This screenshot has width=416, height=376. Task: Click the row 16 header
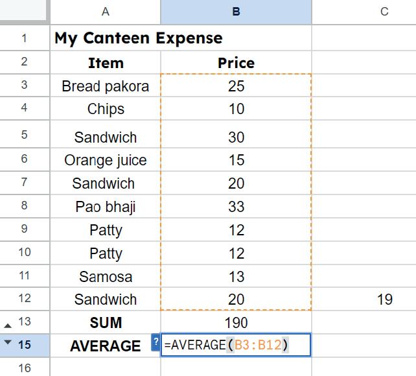[25, 368]
